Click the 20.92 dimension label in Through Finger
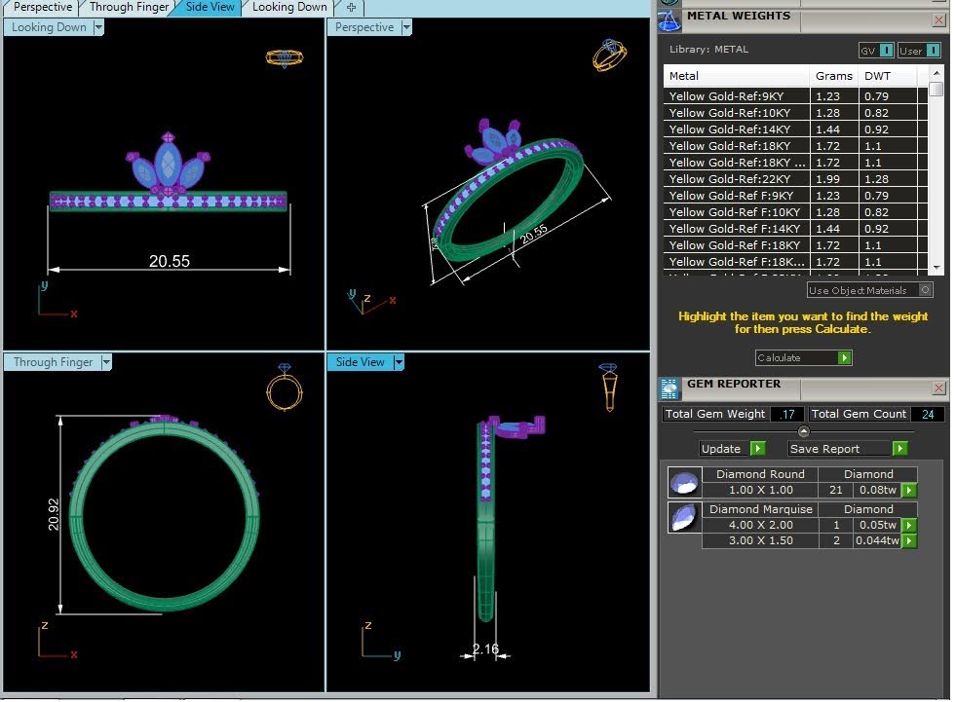The width and height of the screenshot is (956, 702). click(53, 515)
